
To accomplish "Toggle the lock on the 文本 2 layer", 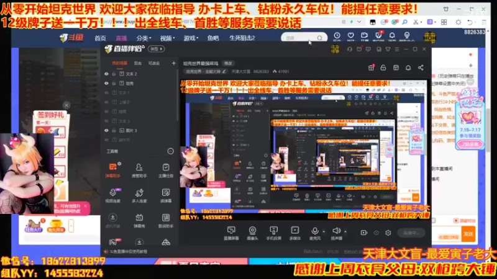I will tap(114, 74).
